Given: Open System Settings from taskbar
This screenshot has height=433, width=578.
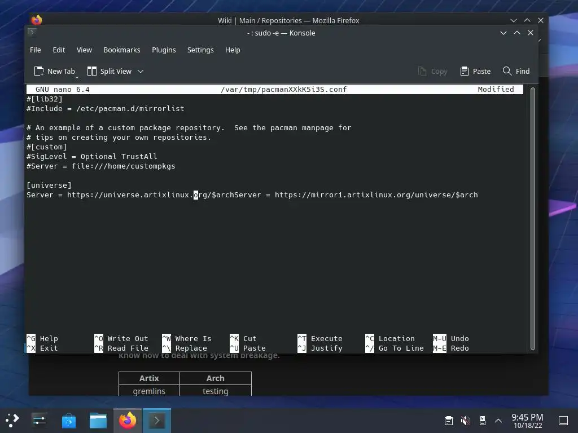Looking at the screenshot, I should pos(39,420).
